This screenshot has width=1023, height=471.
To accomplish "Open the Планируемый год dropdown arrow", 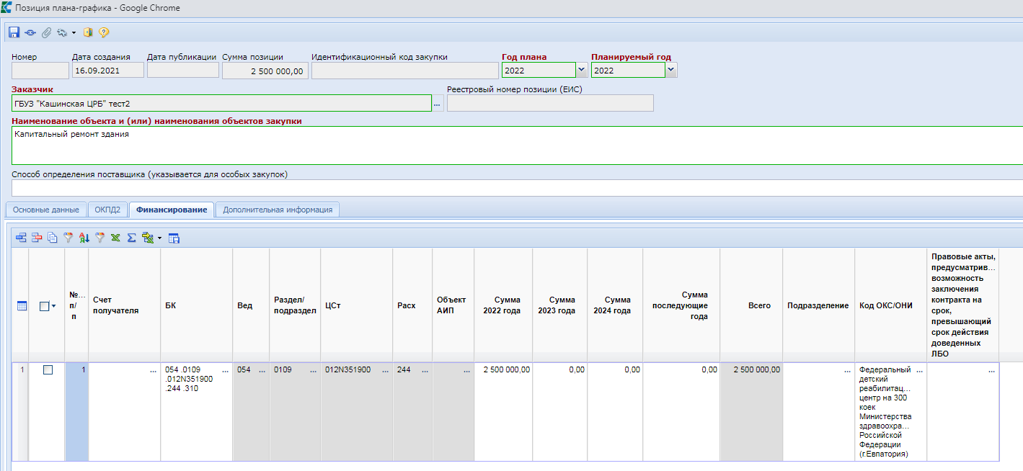I will coord(671,70).
